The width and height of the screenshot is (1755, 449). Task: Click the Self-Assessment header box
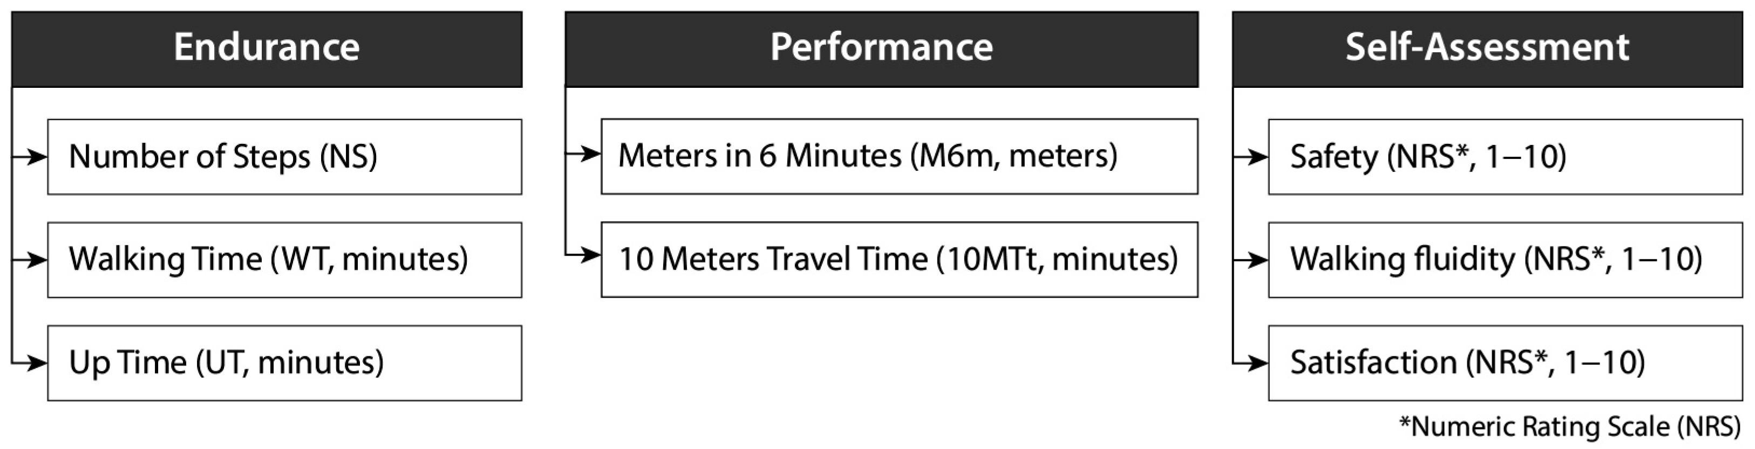pos(1487,49)
